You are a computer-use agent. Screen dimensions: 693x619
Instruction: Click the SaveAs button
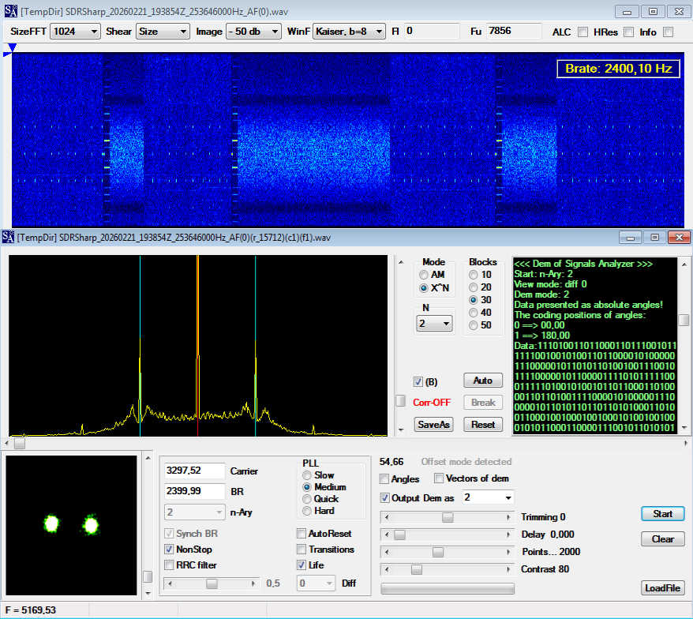(x=433, y=425)
